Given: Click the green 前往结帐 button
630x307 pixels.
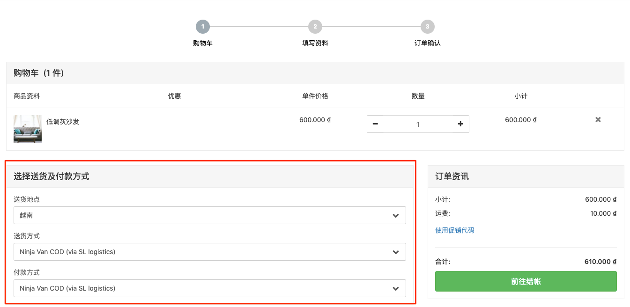Looking at the screenshot, I should click(x=526, y=281).
